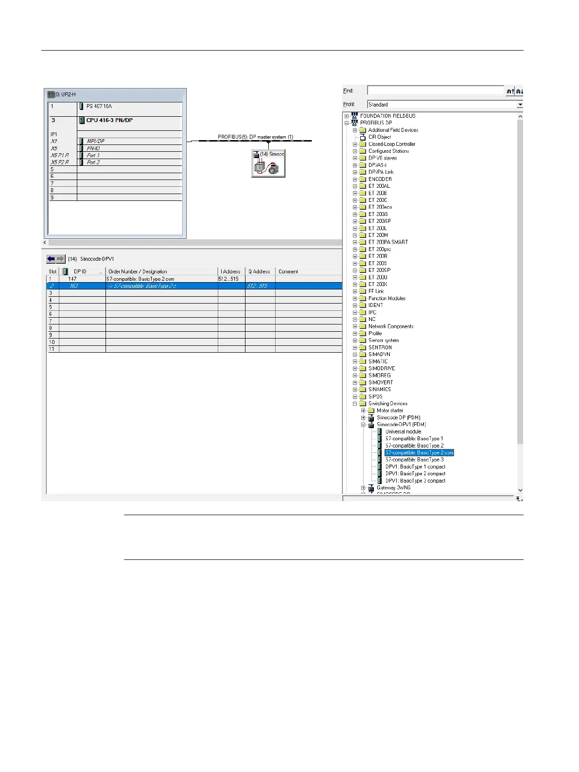Click the ET 200M folder icon
This screenshot has height=772, width=579.
coord(363,235)
